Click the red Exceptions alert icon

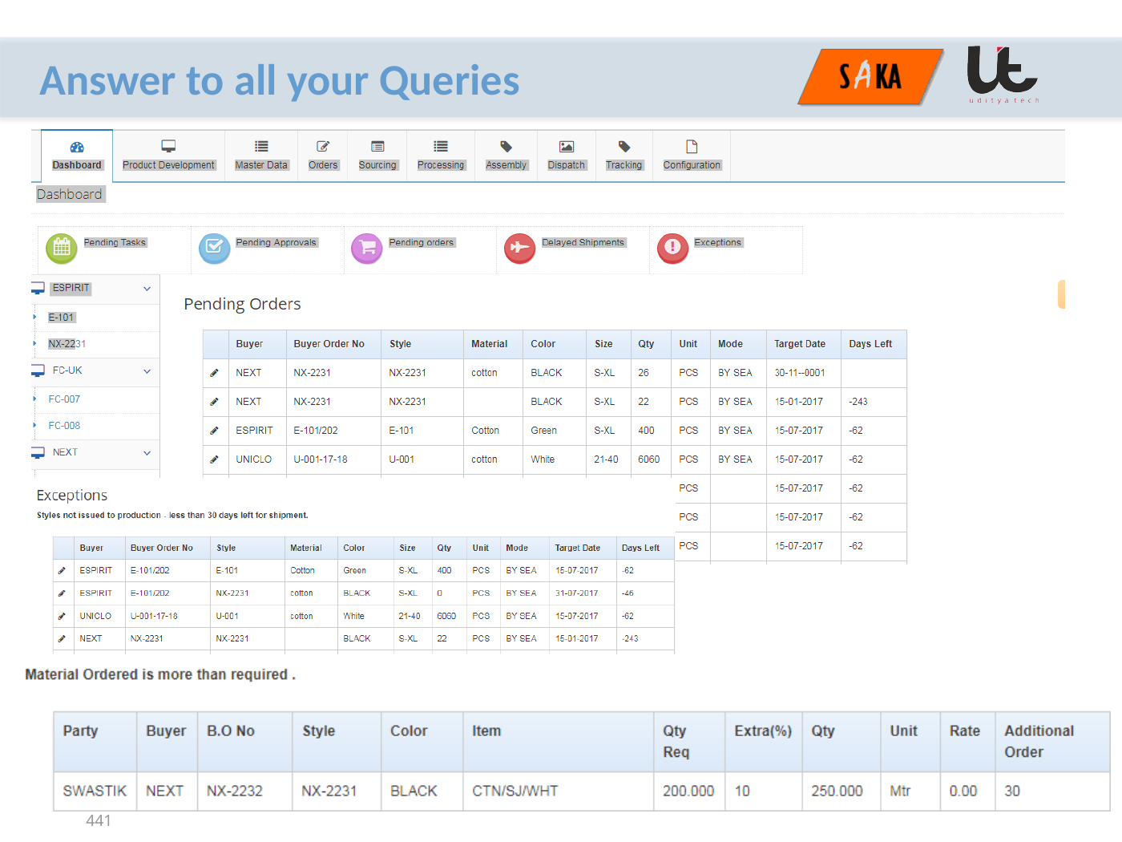click(x=672, y=249)
